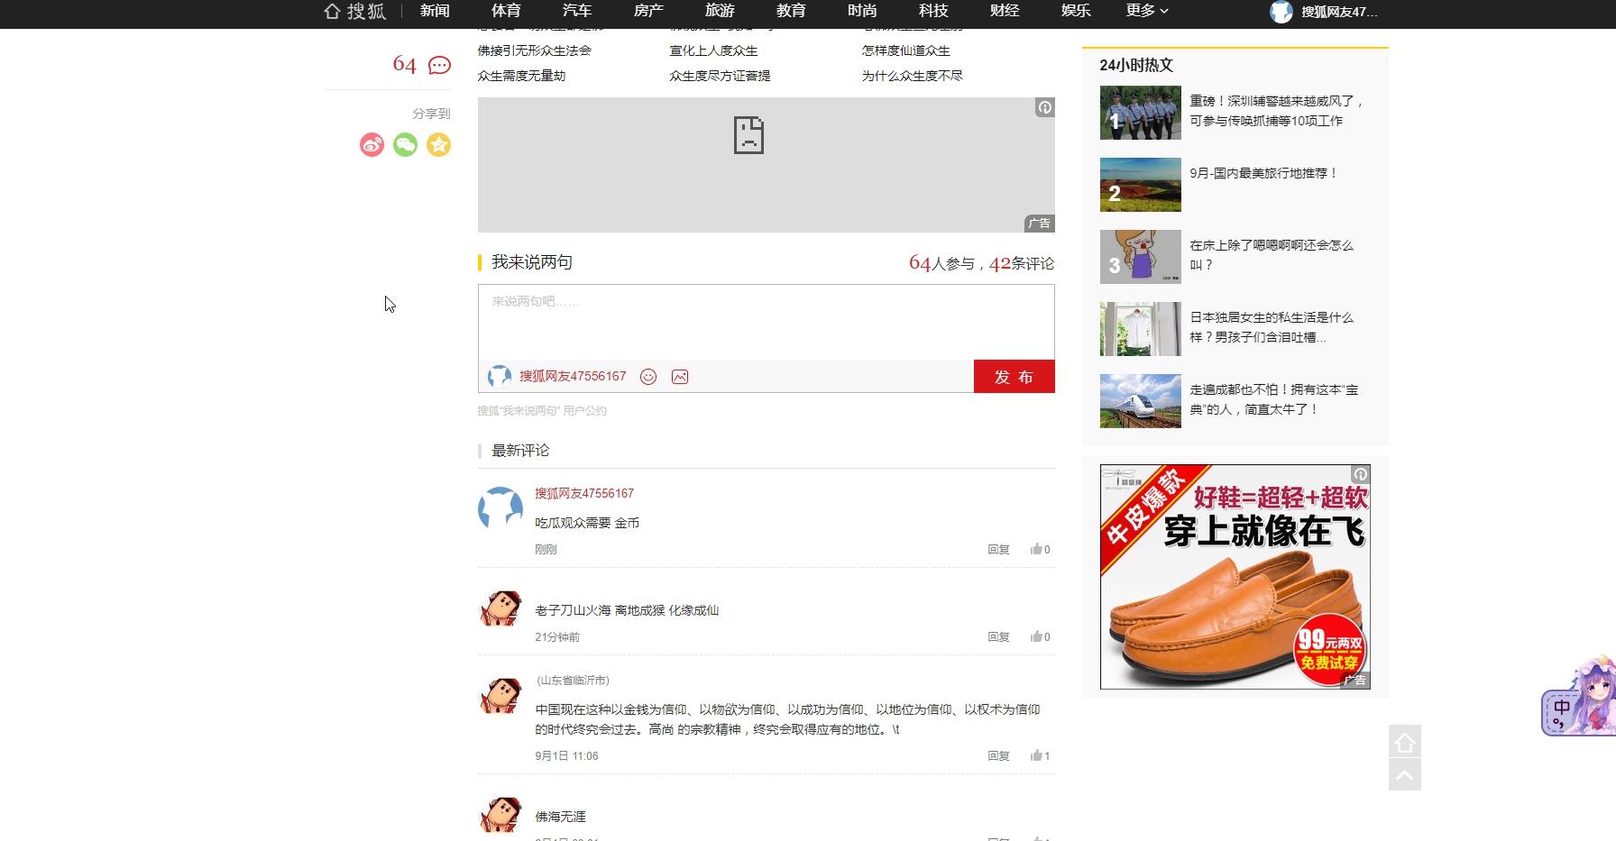The height and width of the screenshot is (841, 1616).
Task: Like the 9月1日 11:06 comment
Action: point(1040,755)
